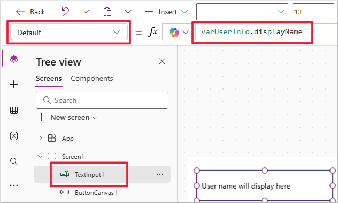Open the Default property dropdown
Image resolution: width=338 pixels, height=203 pixels.
pyautogui.click(x=69, y=32)
